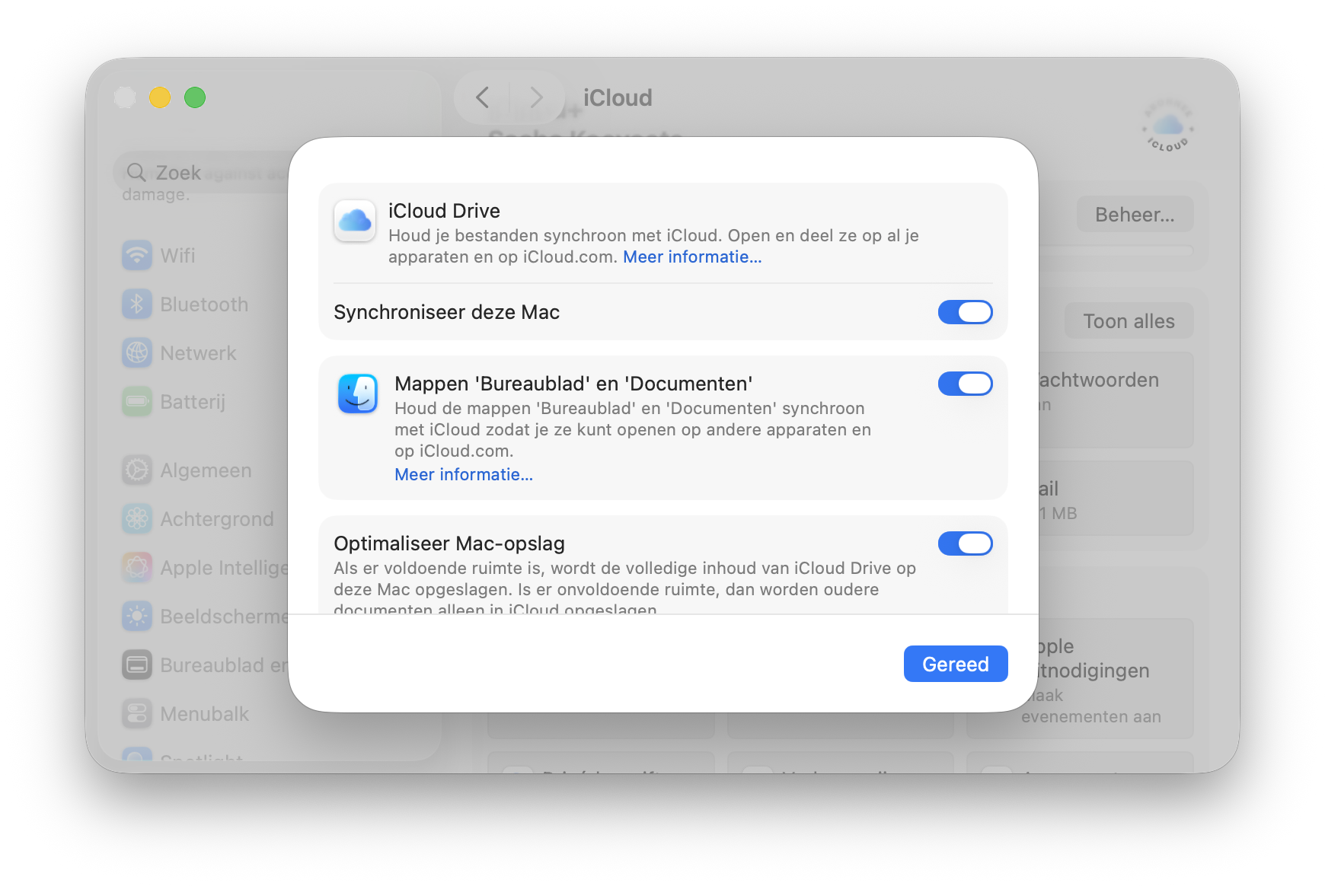Click the Achtergrond flower icon

tap(136, 518)
